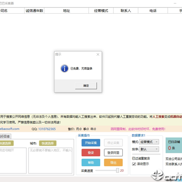Switch to the 运行日志 tab
The height and width of the screenshot is (182, 182).
point(5,136)
